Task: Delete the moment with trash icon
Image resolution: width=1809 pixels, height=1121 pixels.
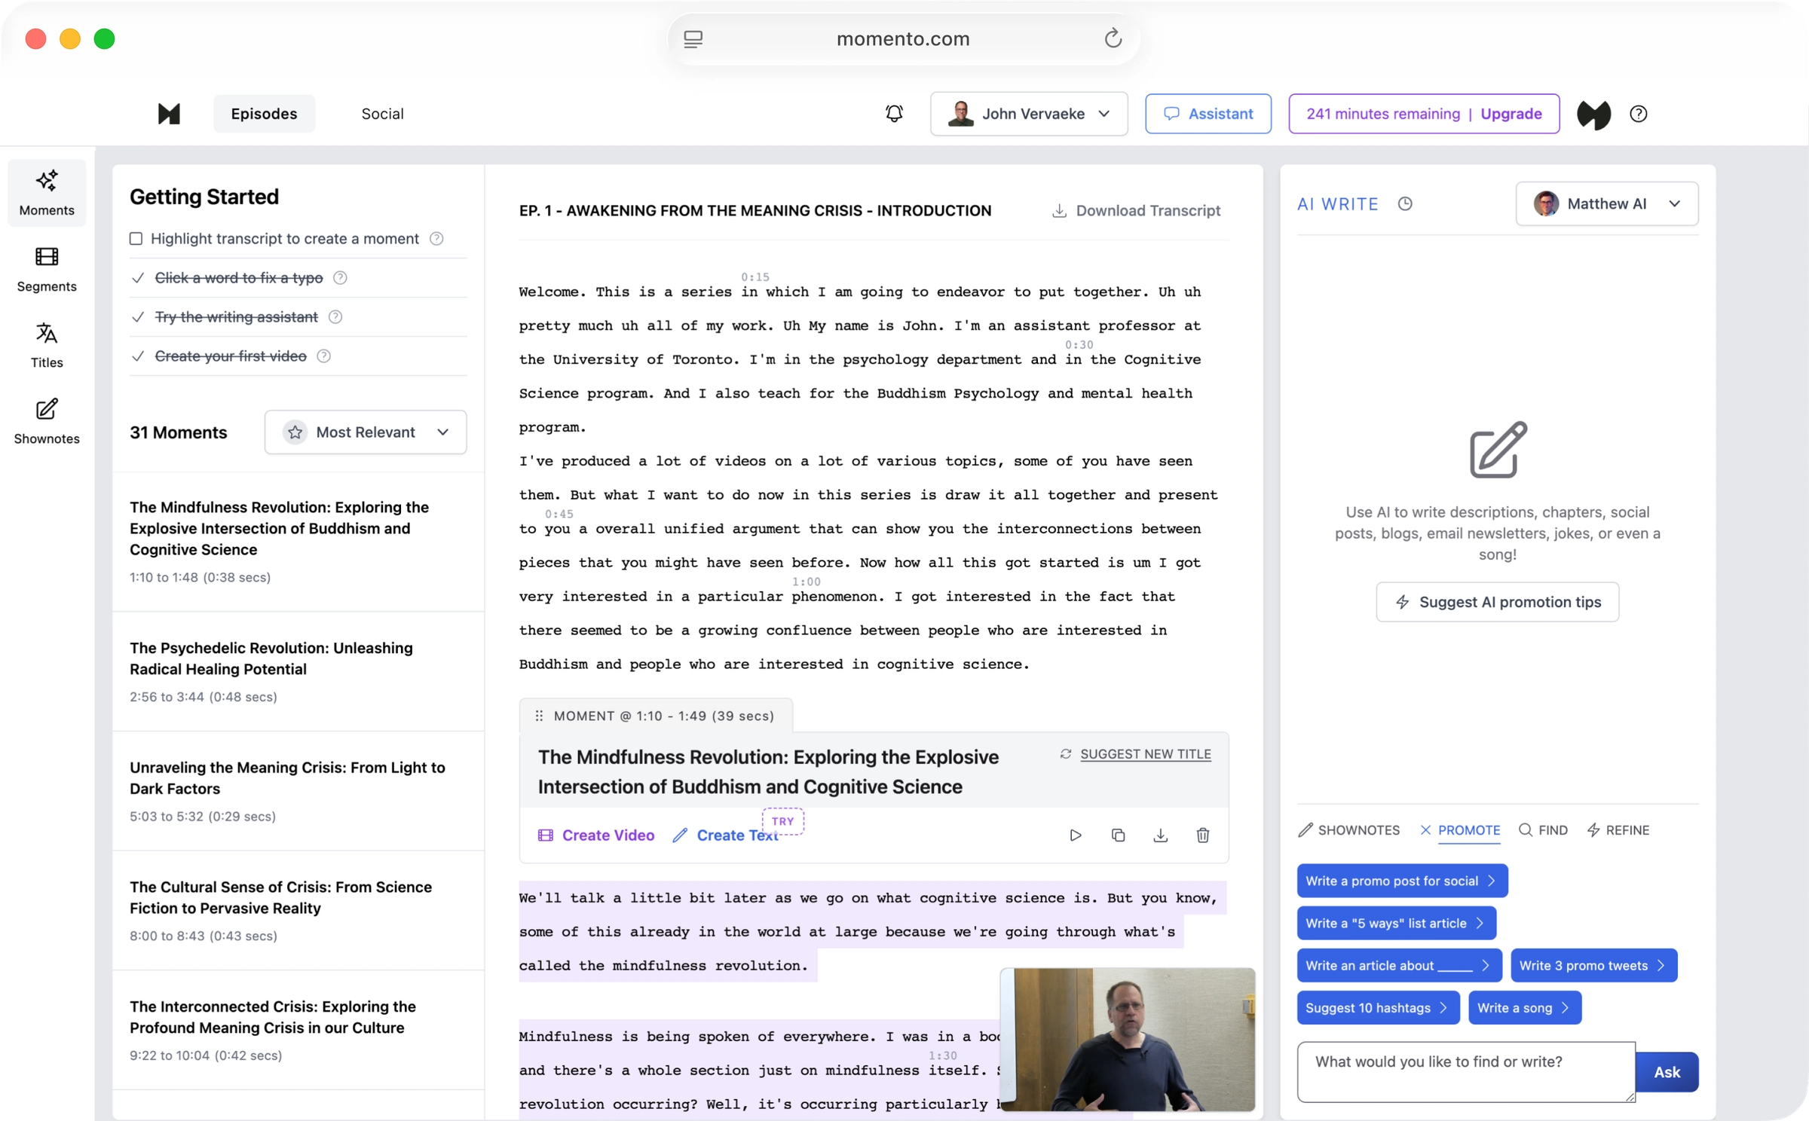Action: (1203, 835)
